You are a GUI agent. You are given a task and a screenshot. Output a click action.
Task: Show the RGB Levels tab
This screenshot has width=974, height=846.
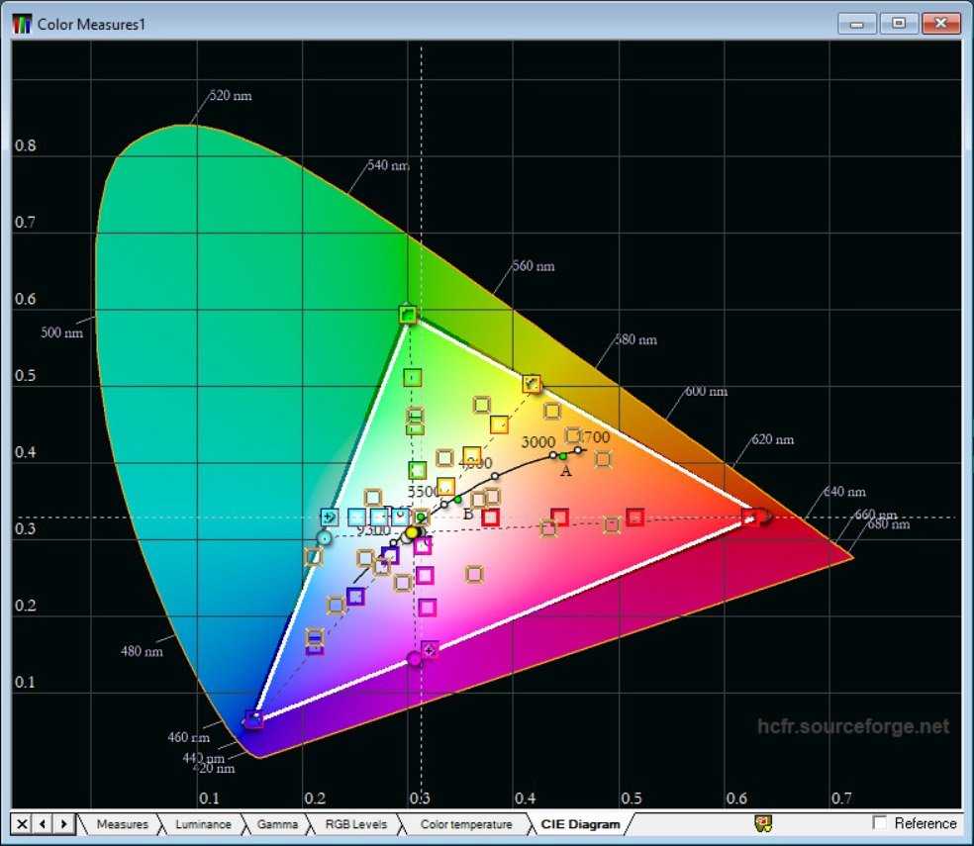354,824
